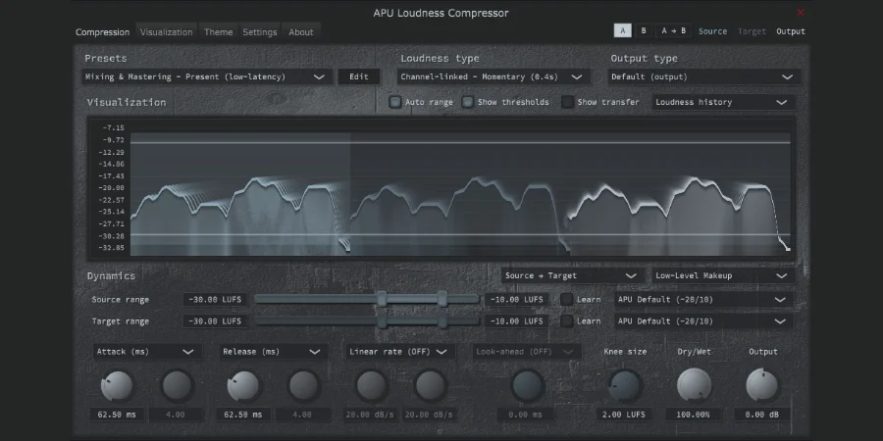This screenshot has height=441, width=883.
Task: Click the Edit preset button
Action: (359, 76)
